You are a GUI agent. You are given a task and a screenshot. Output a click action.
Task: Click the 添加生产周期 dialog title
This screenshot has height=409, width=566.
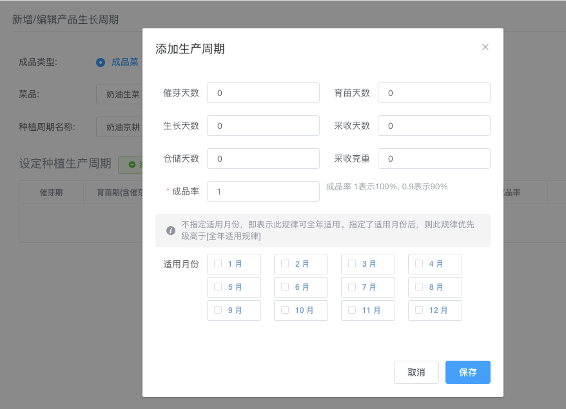190,49
